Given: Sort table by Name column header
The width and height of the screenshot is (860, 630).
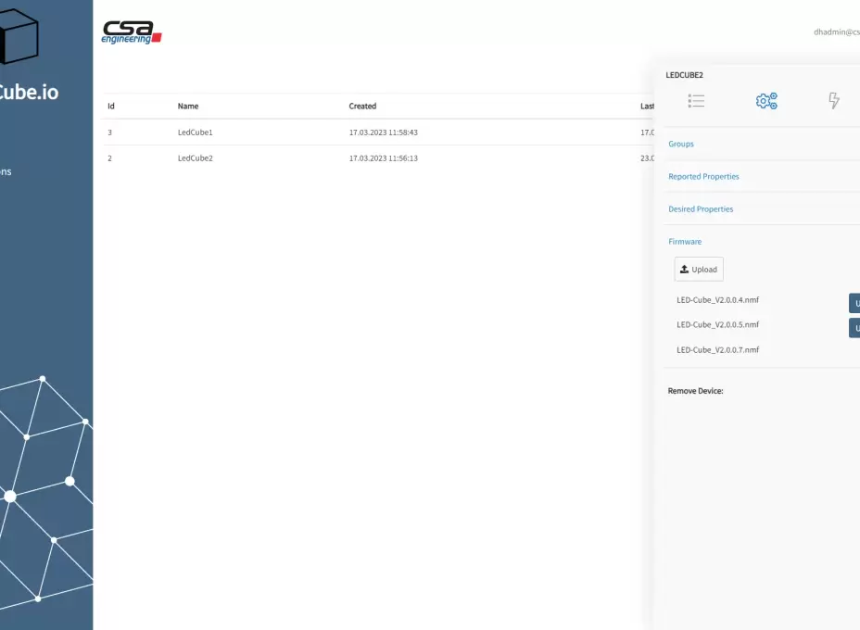Looking at the screenshot, I should pos(187,106).
